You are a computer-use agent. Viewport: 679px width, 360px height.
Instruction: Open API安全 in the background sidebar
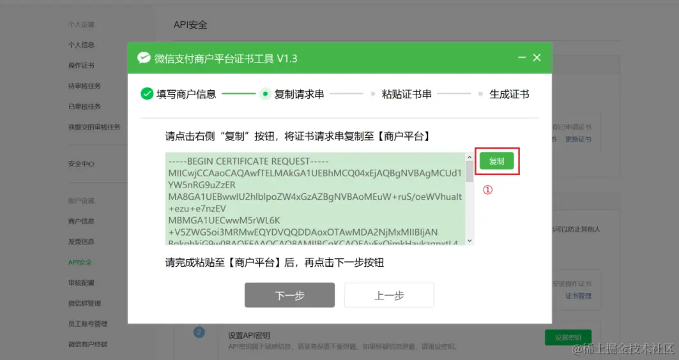[x=80, y=262]
